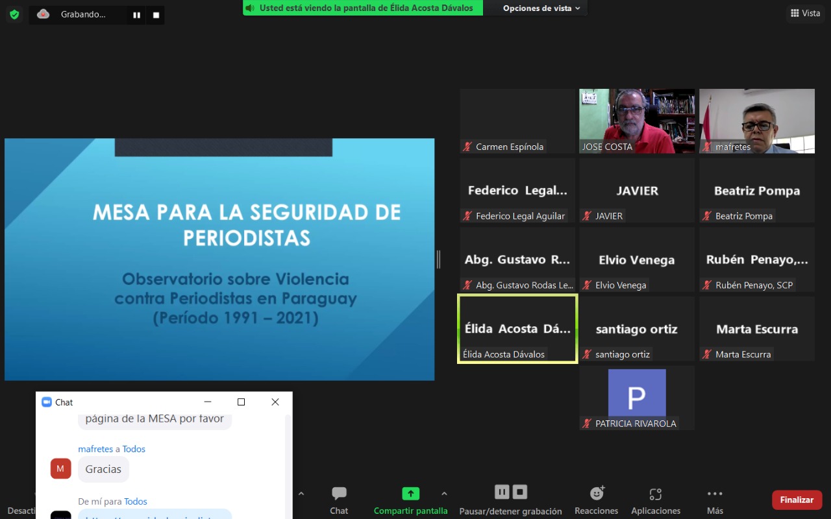Open the Chat panel from the toolbar
The height and width of the screenshot is (519, 831).
point(339,500)
